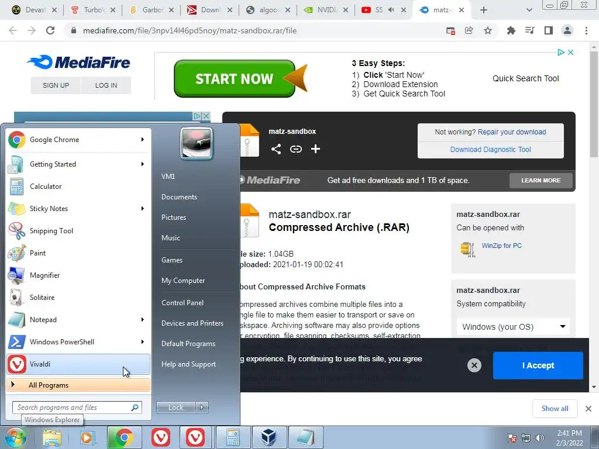The image size is (599, 449).
Task: Open the media player taskbar icon
Action: 87,437
